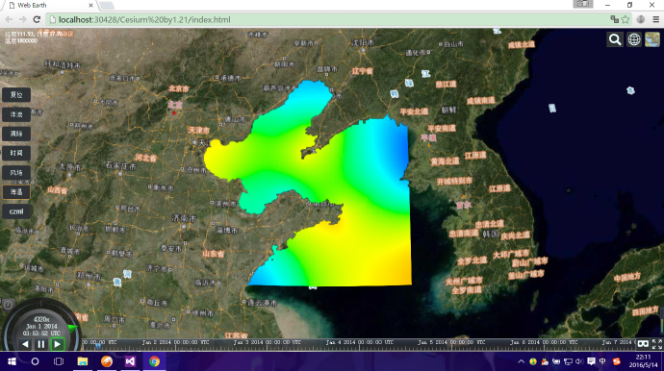
Task: Play animation forward
Action: 57,344
